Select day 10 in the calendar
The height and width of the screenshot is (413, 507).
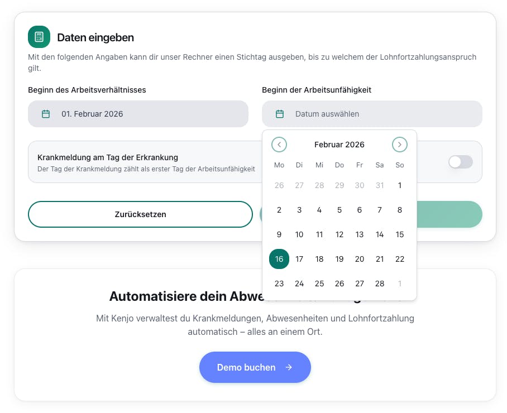coord(299,234)
